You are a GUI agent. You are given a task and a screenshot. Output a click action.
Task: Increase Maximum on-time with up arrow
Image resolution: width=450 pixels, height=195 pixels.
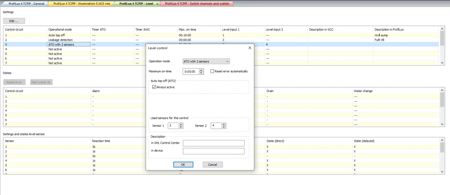pyautogui.click(x=201, y=70)
